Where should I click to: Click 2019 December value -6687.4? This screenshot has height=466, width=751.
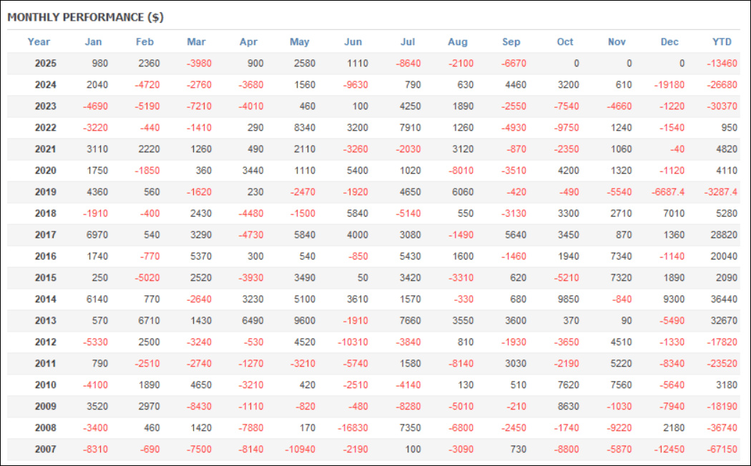point(667,192)
